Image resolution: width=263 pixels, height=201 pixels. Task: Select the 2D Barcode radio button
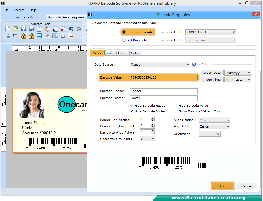[x=124, y=40]
